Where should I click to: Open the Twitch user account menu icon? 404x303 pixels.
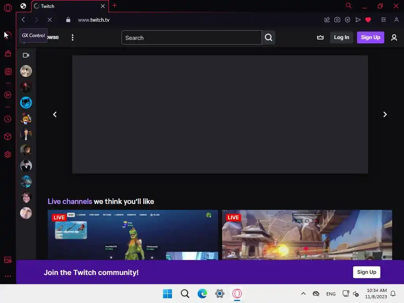click(394, 37)
